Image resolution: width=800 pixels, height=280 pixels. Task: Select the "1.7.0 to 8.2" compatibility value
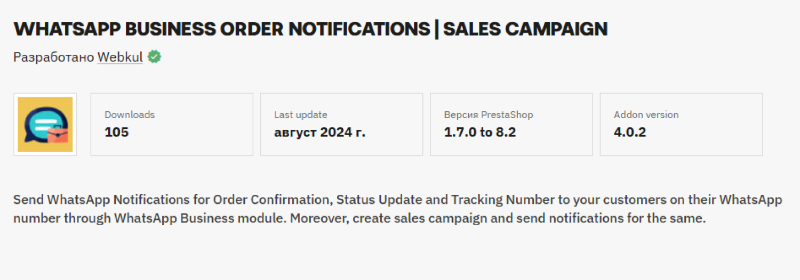[x=480, y=132]
